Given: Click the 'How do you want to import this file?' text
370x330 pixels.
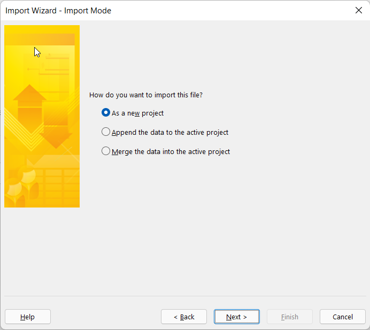Looking at the screenshot, I should (146, 95).
